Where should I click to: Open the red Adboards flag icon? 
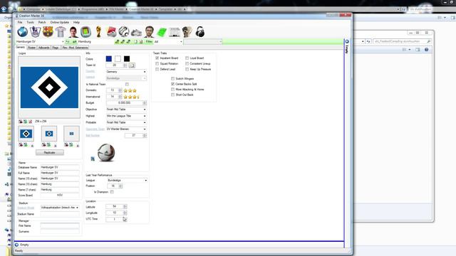111,32
